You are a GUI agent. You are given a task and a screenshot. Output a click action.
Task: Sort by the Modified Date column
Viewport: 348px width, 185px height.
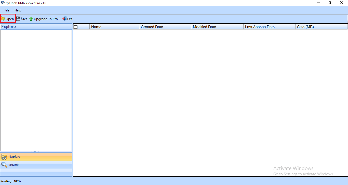pos(217,27)
